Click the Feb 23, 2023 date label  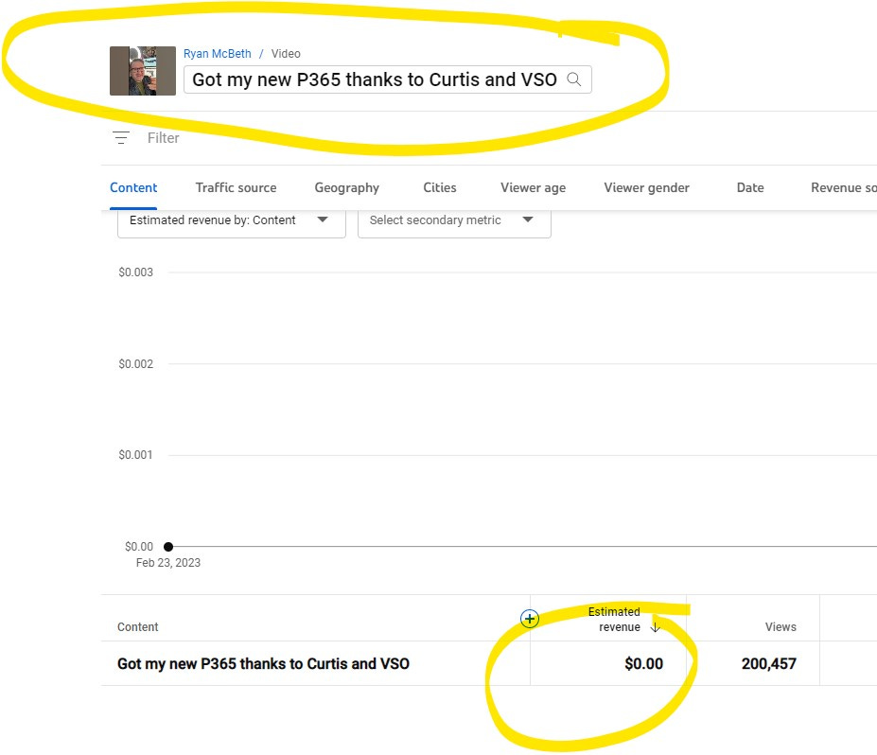167,563
